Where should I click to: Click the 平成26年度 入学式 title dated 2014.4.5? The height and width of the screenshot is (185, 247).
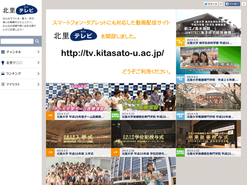(x=75, y=154)
